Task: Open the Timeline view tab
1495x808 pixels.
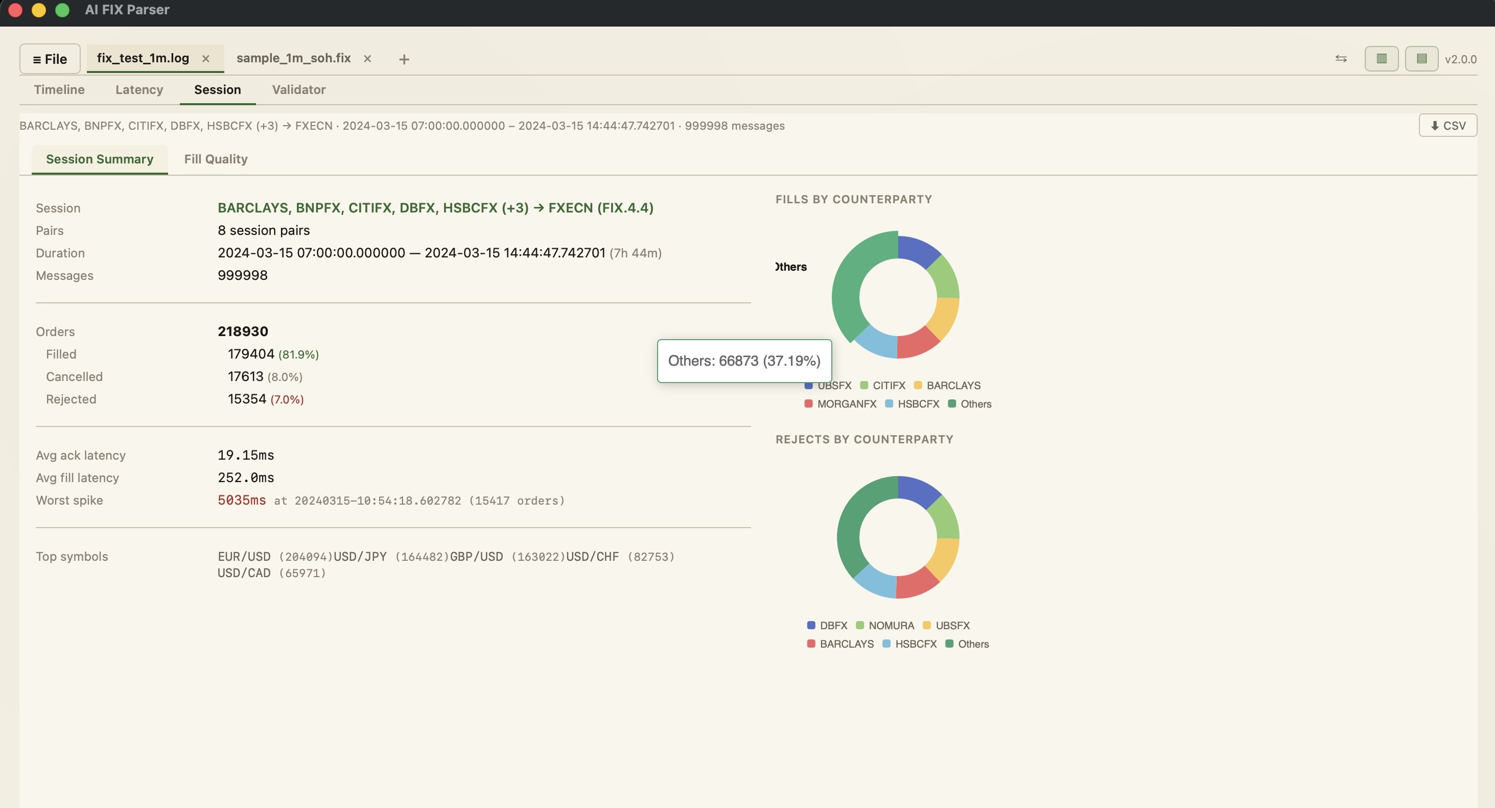Action: (x=59, y=89)
